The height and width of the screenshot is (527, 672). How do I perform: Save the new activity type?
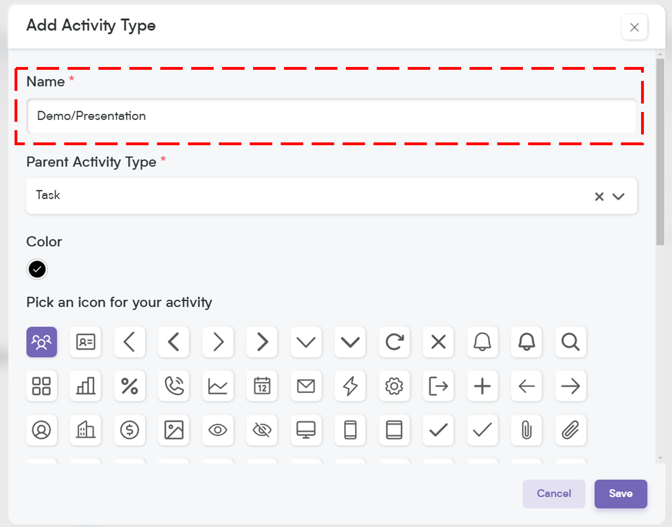tap(621, 494)
